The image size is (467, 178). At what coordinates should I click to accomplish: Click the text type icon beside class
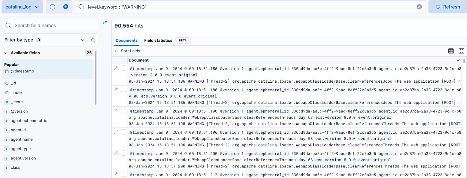point(7,167)
